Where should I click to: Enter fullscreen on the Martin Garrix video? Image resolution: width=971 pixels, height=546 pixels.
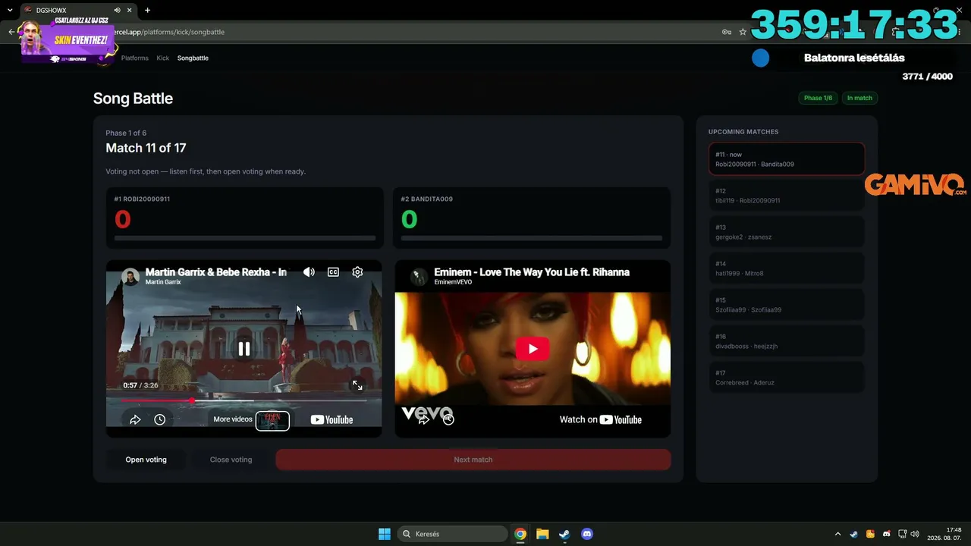click(x=357, y=385)
